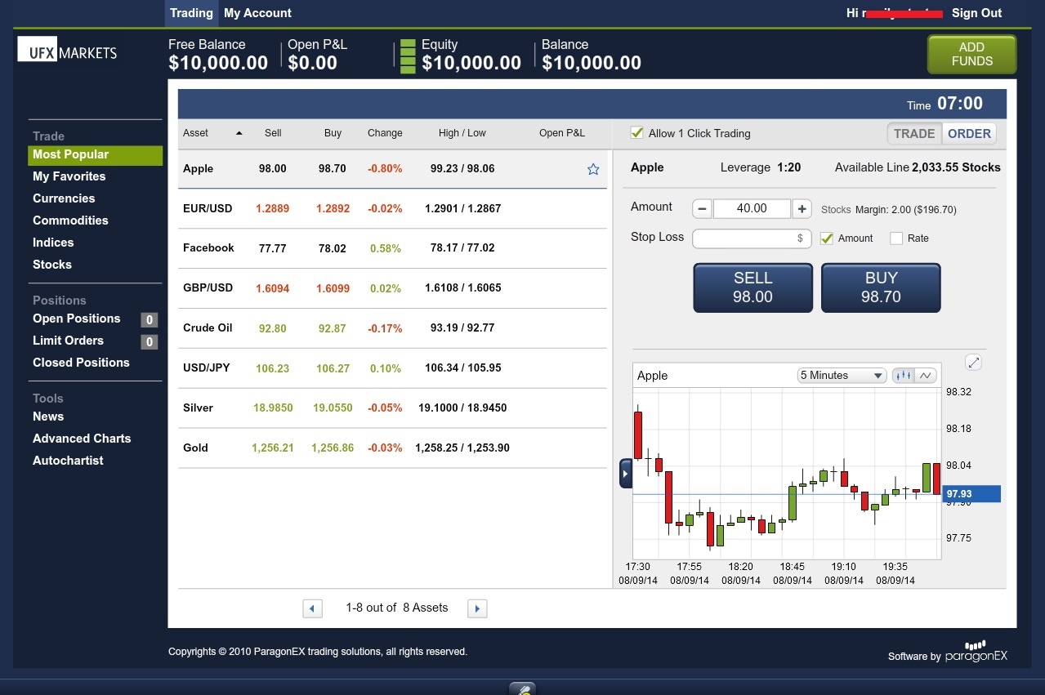Toggle Stop Loss Amount checkbox

tap(826, 238)
